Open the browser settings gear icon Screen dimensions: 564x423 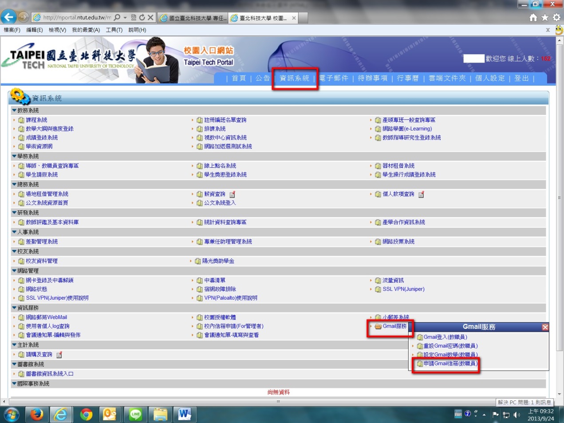pos(556,17)
